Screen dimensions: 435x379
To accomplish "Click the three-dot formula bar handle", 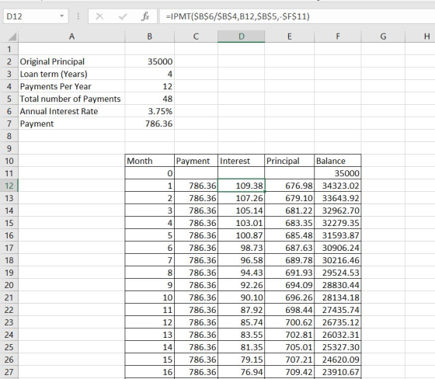I will [78, 16].
